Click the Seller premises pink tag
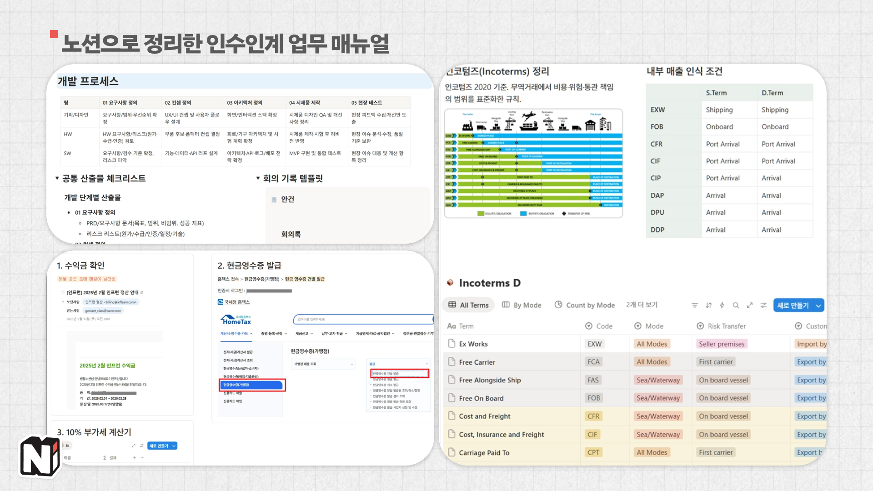873x491 pixels. click(722, 344)
